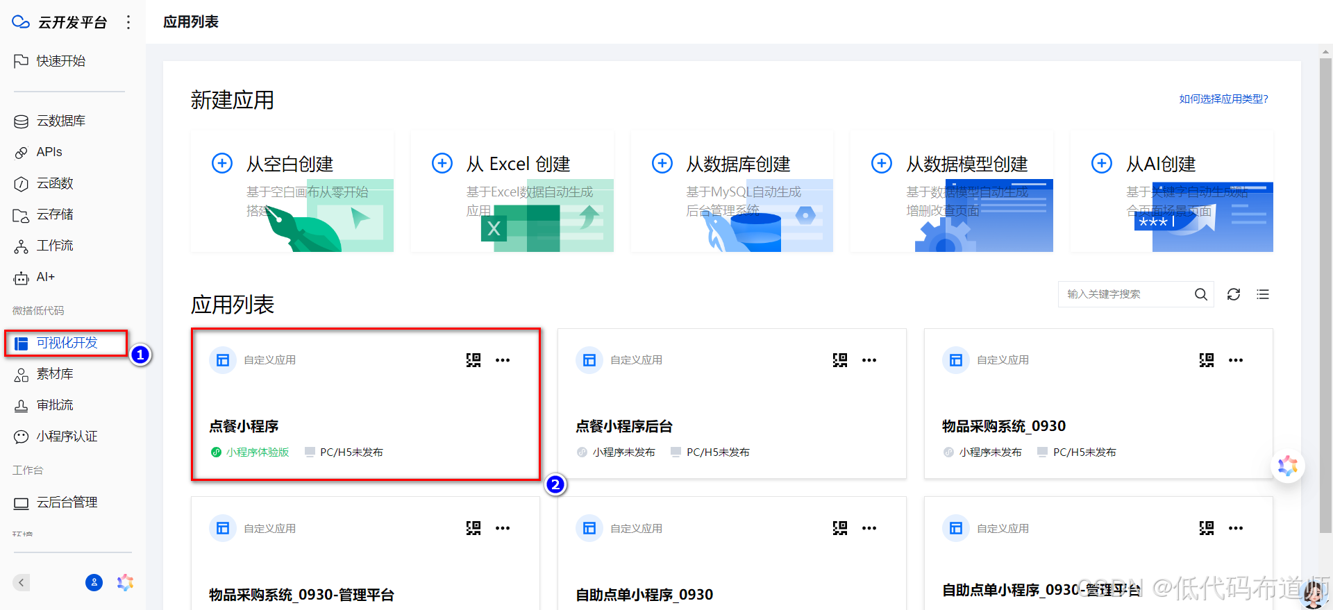The image size is (1333, 610).
Task: Show QR code for 点餐小程序后台
Action: [840, 360]
